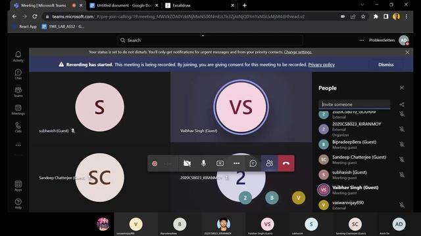The height and width of the screenshot is (236, 421).
Task: Select mute icon beside 2020CSB023_KIRANMOY
Action: click(402, 129)
